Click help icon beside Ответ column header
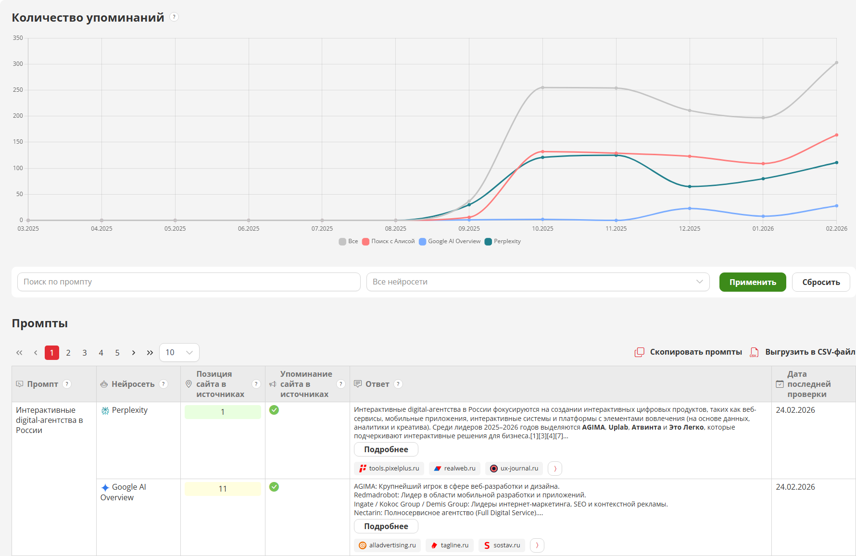The image size is (856, 556). click(398, 384)
